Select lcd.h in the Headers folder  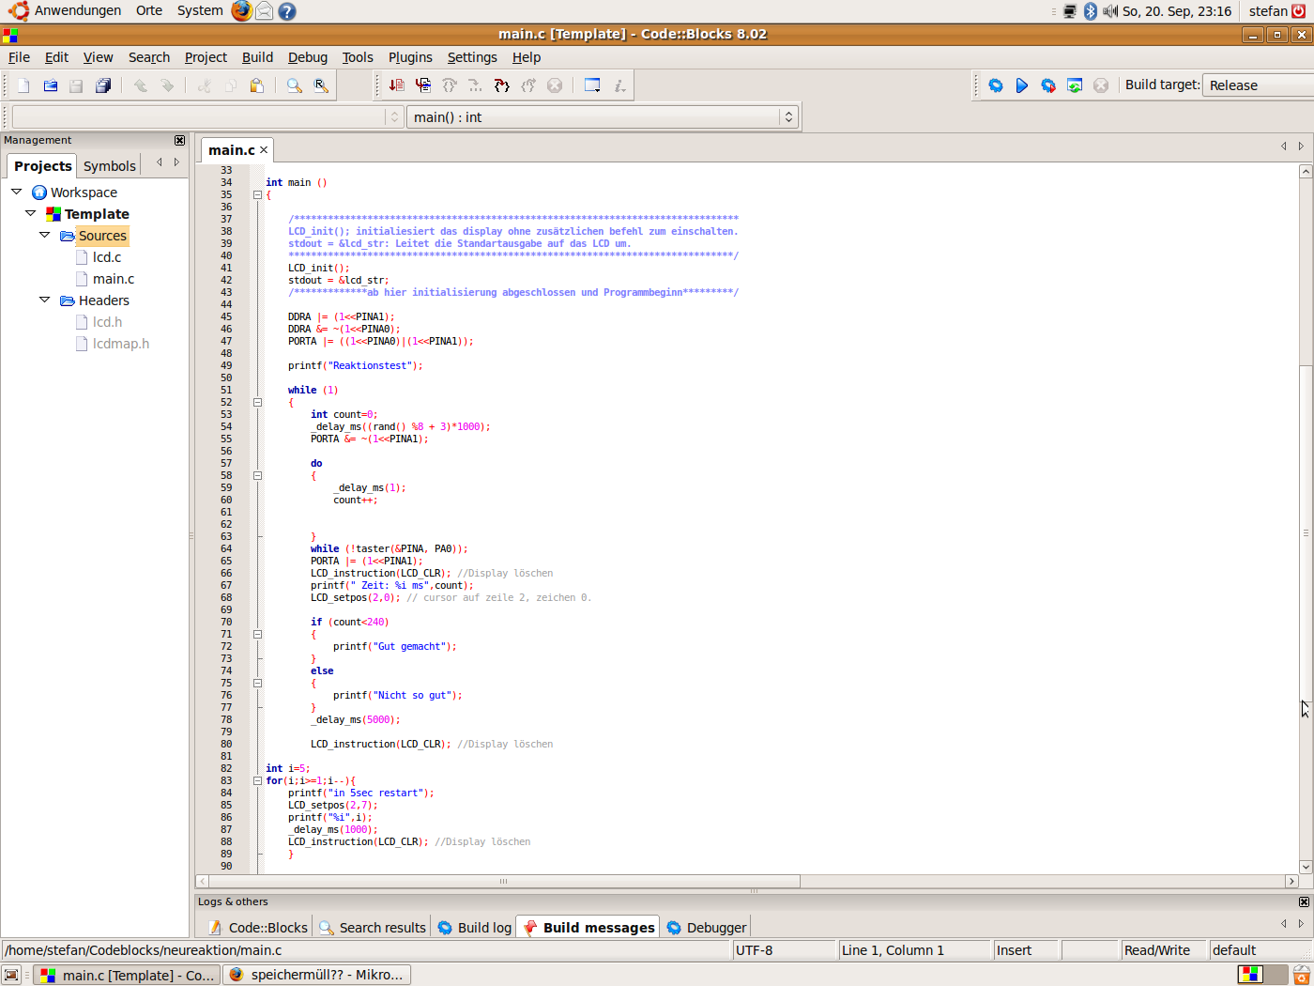[107, 322]
